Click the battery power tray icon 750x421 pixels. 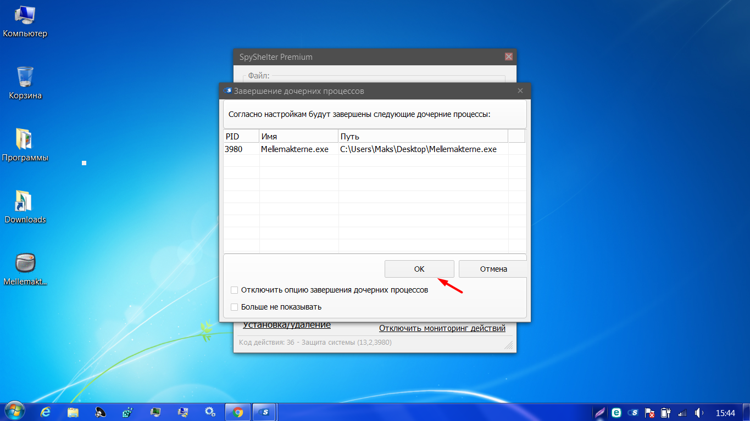click(x=666, y=412)
